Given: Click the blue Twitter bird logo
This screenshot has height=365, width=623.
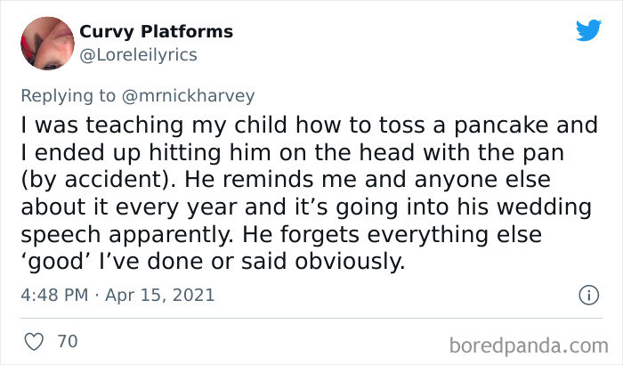Looking at the screenshot, I should click(588, 29).
